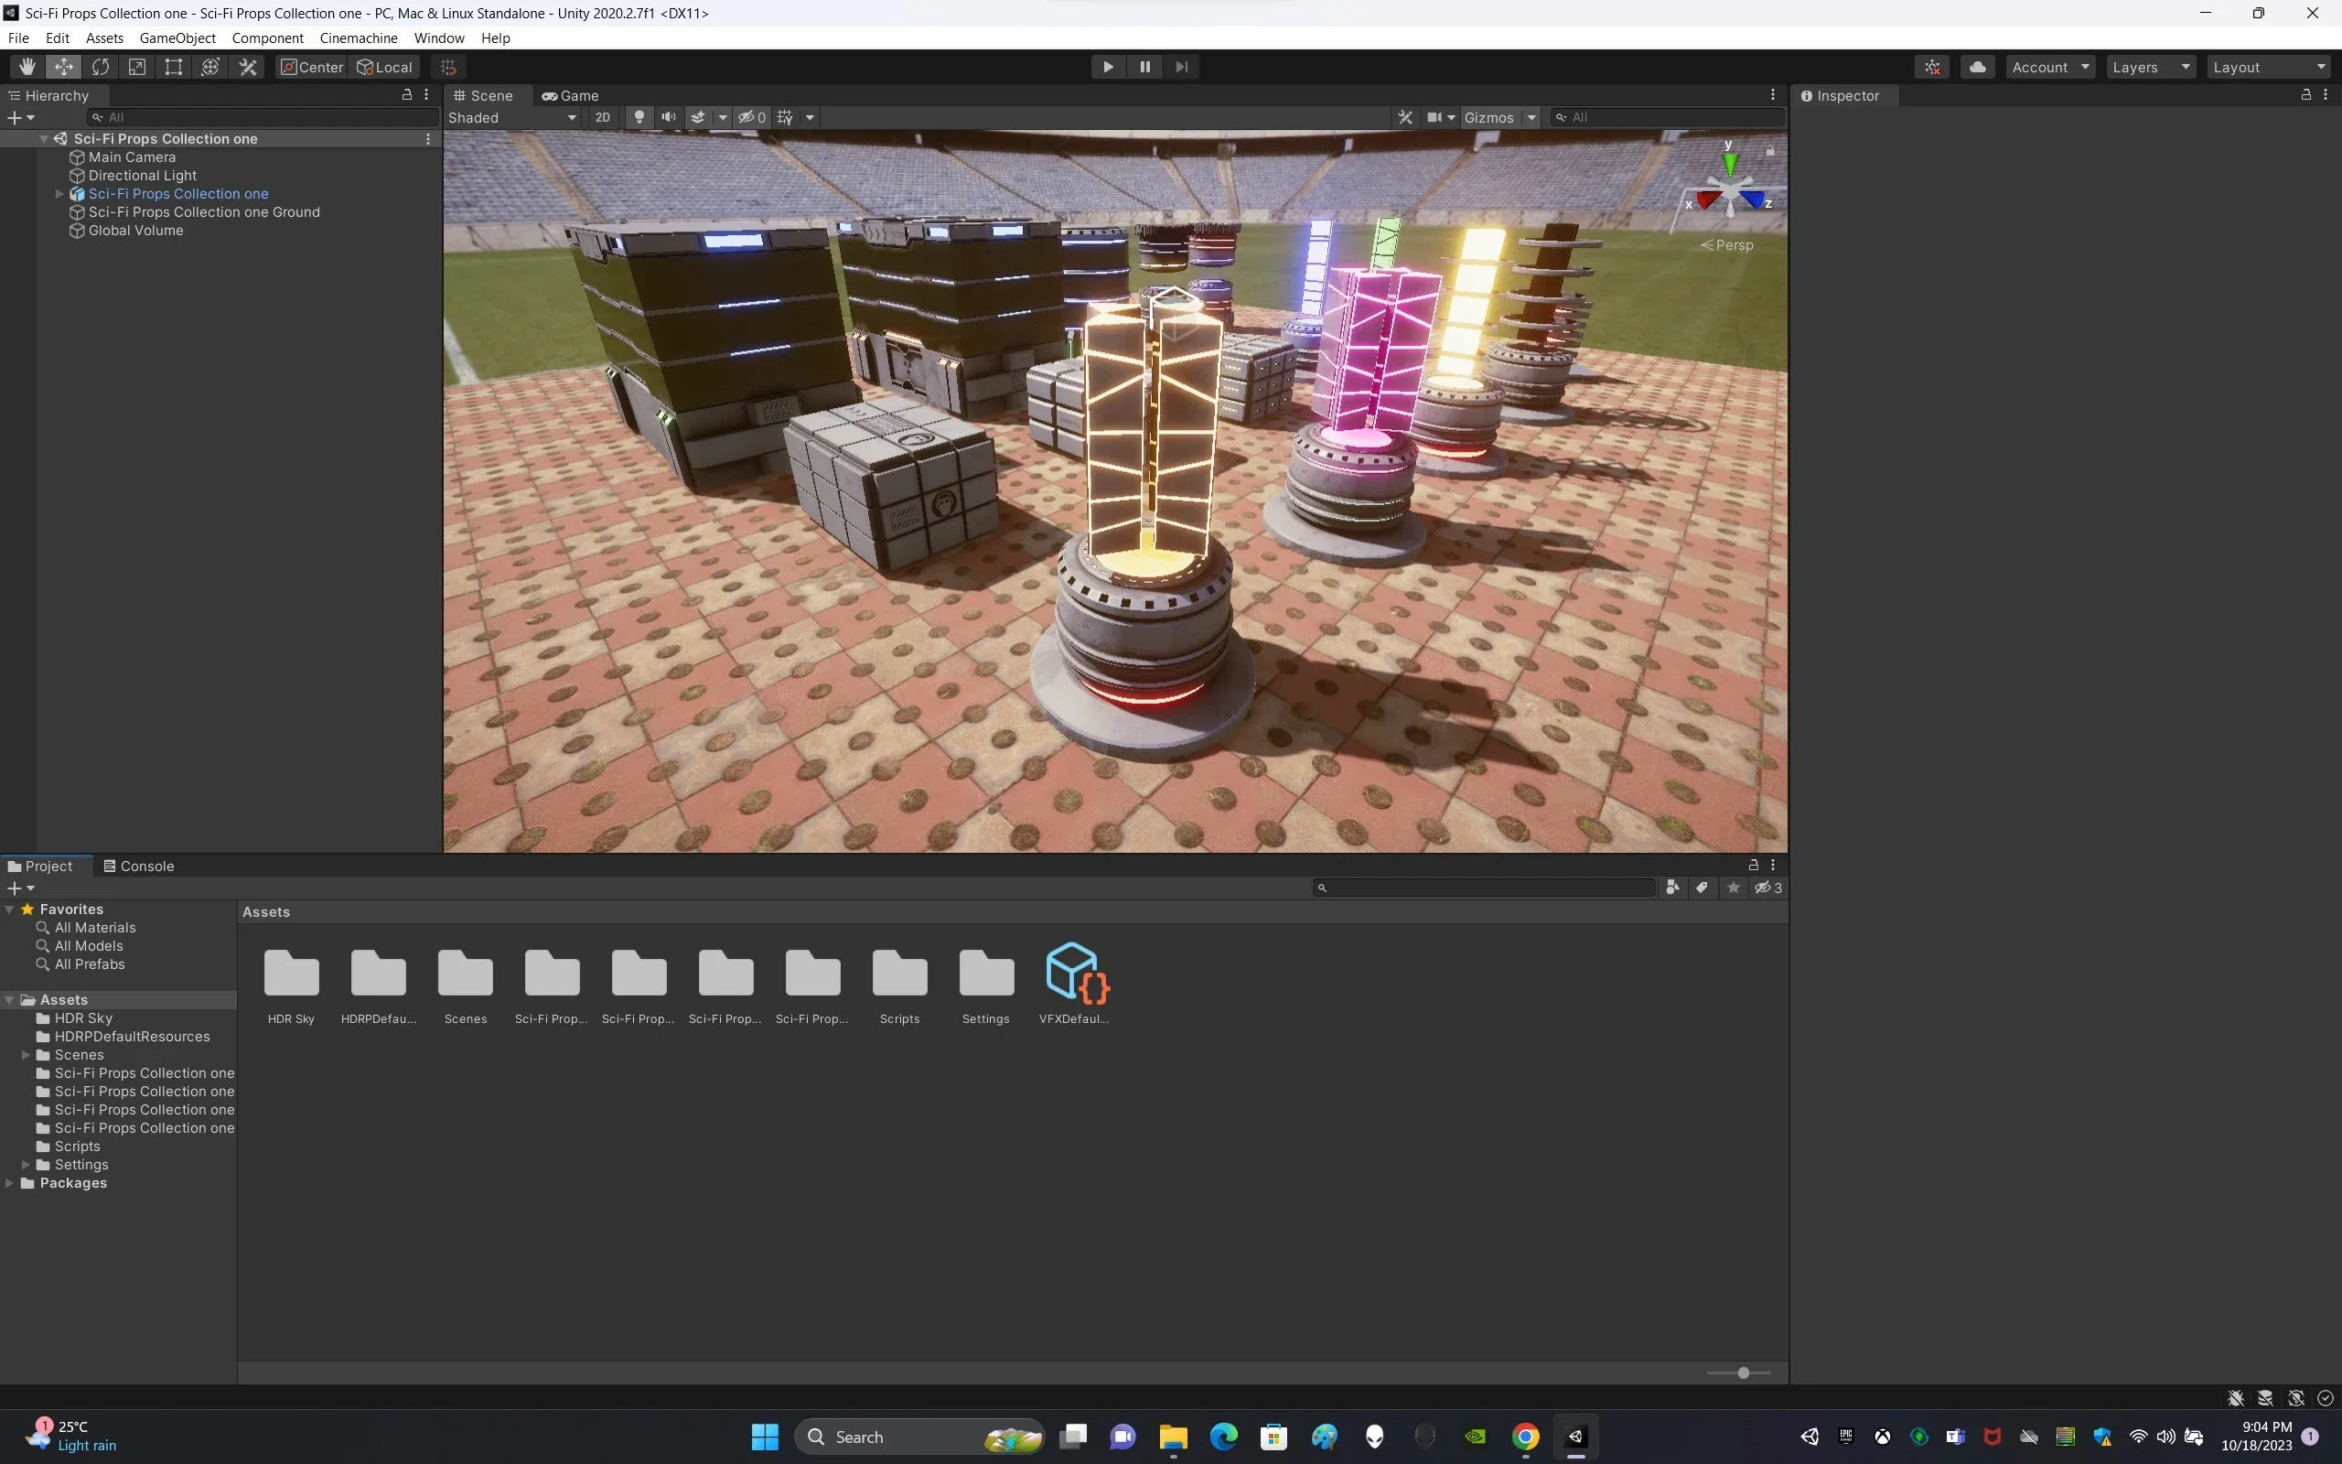Click the Pause button in the toolbar
This screenshot has width=2342, height=1464.
click(1144, 67)
